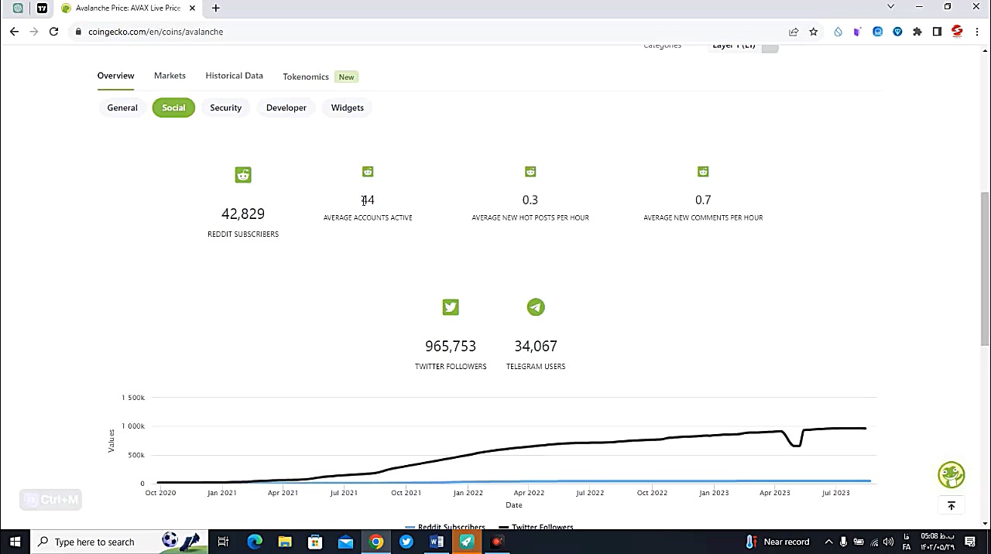
Task: Open the green rocket app on taskbar
Action: point(467,542)
